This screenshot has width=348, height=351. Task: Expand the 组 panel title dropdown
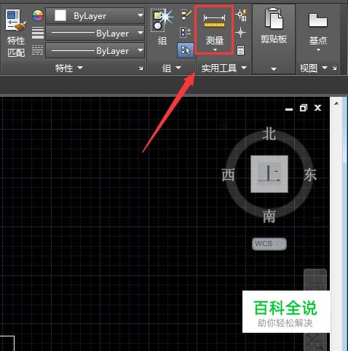172,68
